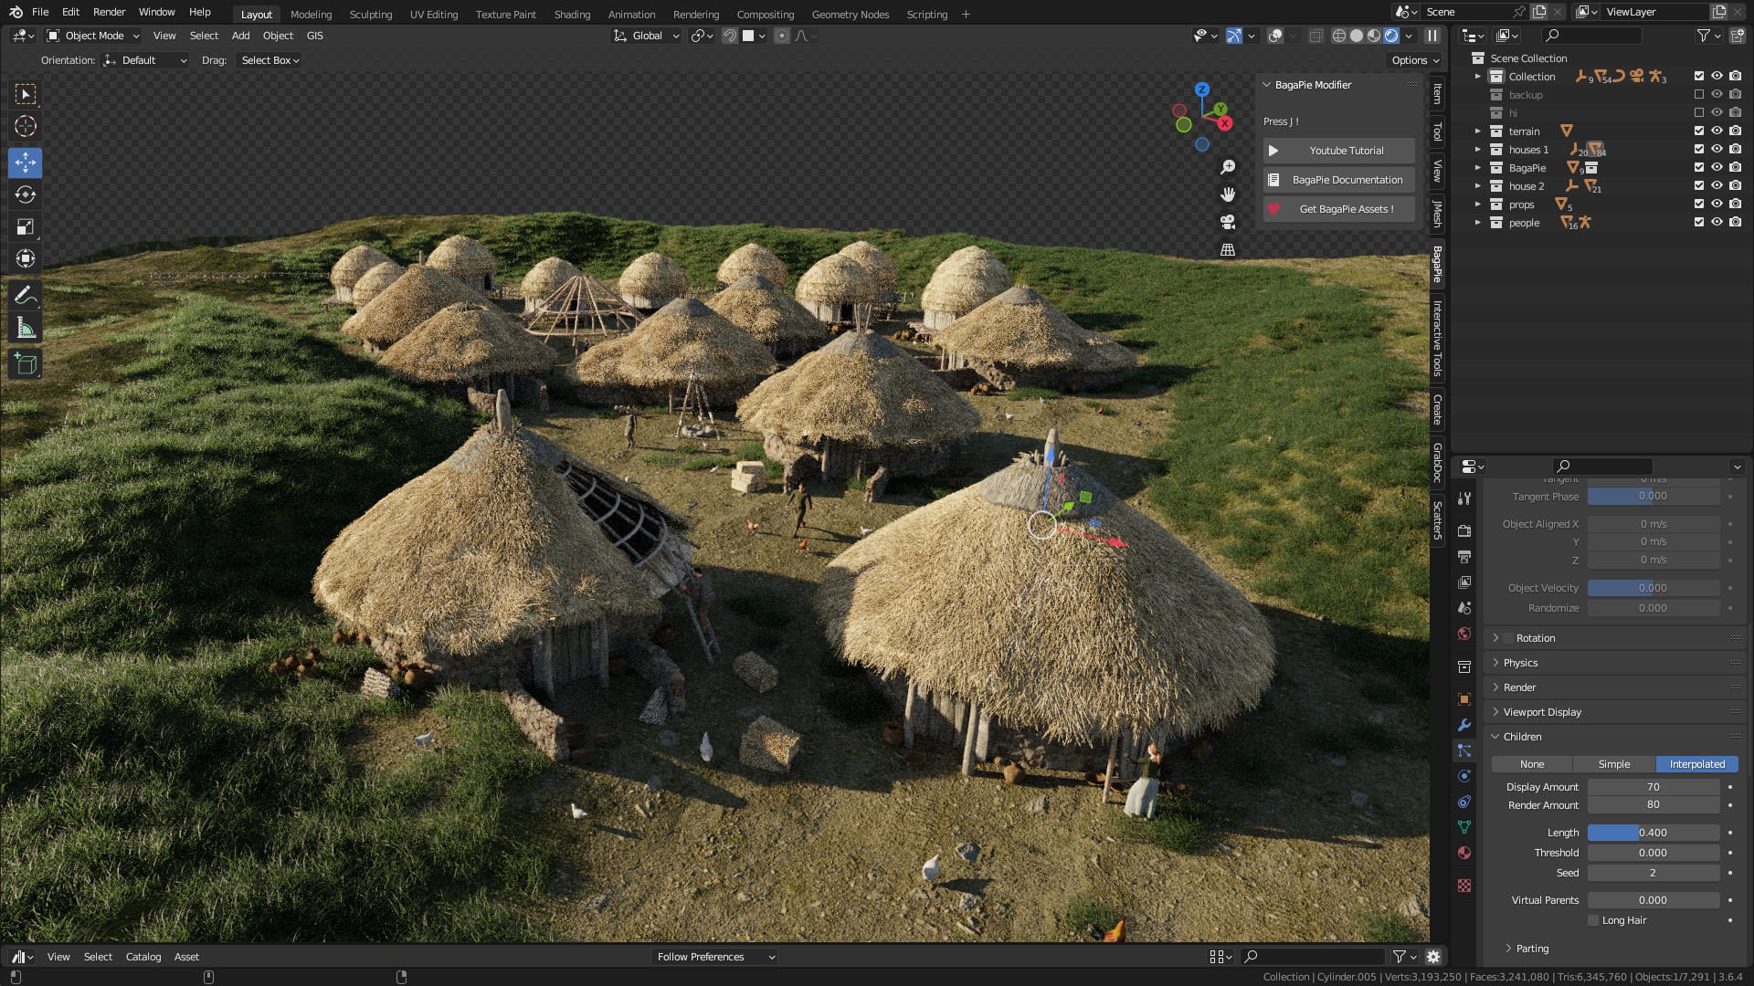Open the GIS menu in viewport header
The image size is (1754, 986).
[x=314, y=36]
